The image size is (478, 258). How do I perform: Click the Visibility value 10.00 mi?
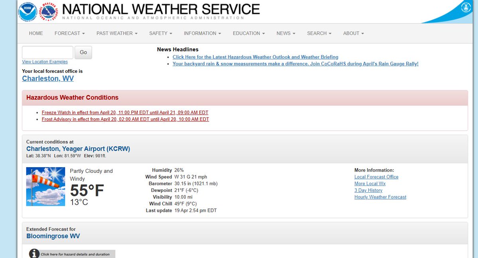[183, 197]
